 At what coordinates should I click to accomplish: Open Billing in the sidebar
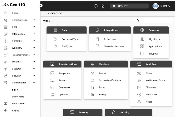click(16, 90)
